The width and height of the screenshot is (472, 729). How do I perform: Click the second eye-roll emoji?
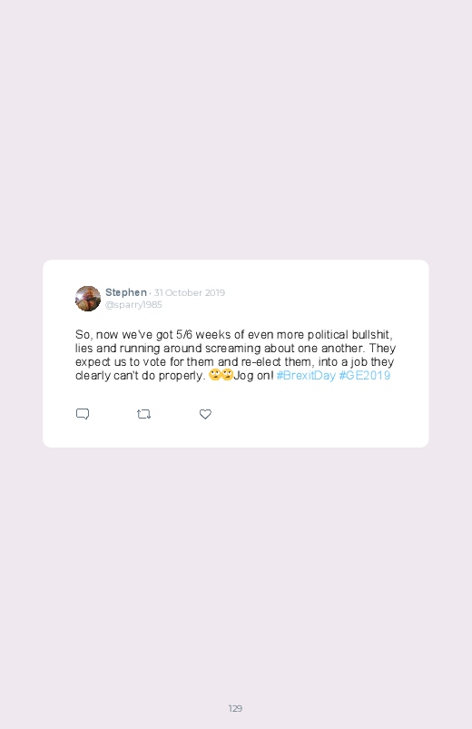coord(227,375)
